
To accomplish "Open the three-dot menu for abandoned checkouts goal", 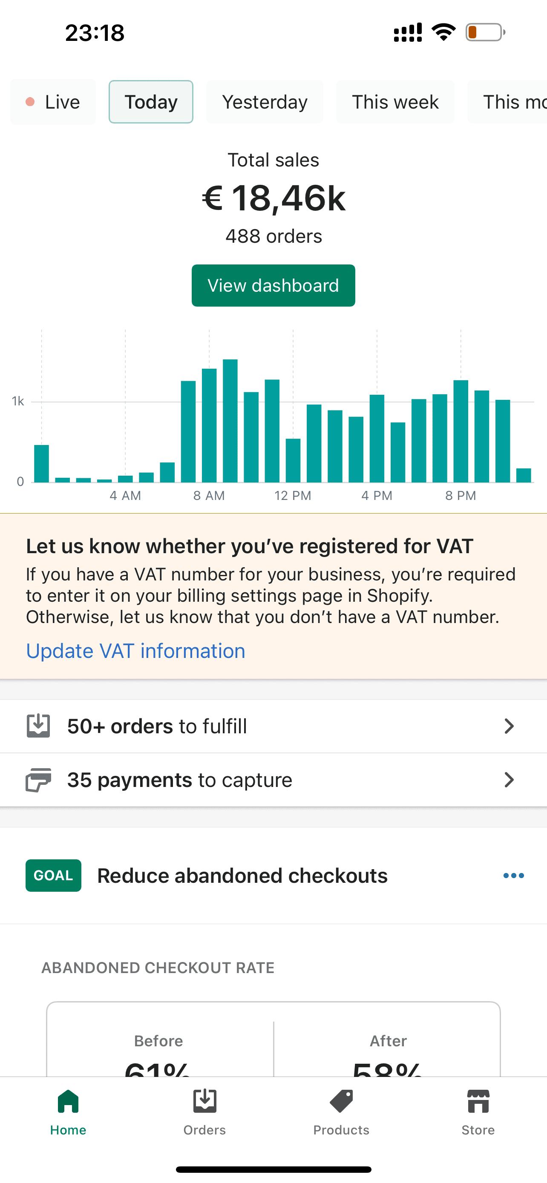I will pos(513,876).
